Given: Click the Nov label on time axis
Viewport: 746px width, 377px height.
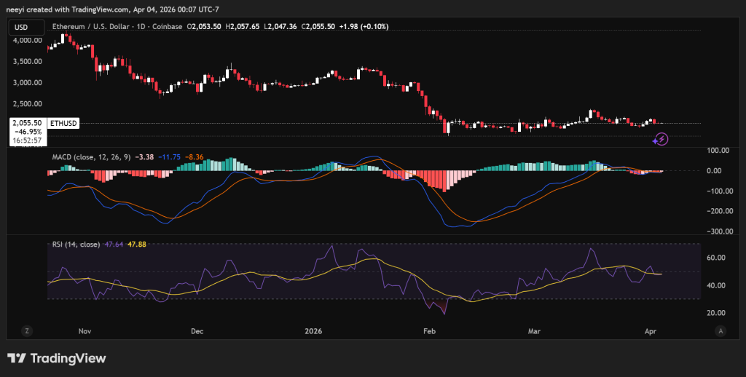Looking at the screenshot, I should tap(83, 330).
